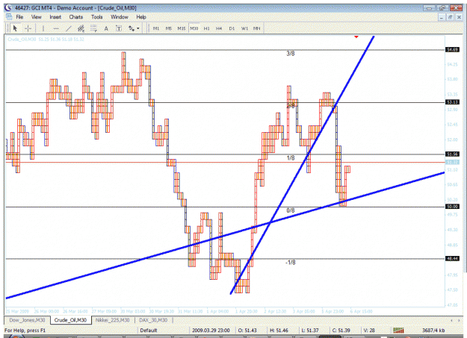Click the GCI MT4 title bar logo
467x338 pixels.
(8, 7)
